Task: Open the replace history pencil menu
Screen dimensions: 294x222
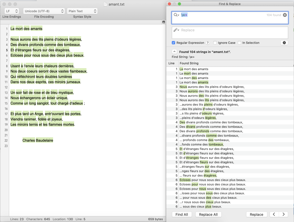Action: pos(176,30)
